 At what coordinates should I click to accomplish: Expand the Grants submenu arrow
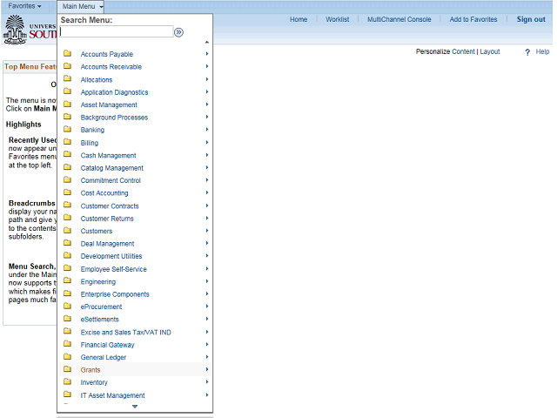(207, 369)
